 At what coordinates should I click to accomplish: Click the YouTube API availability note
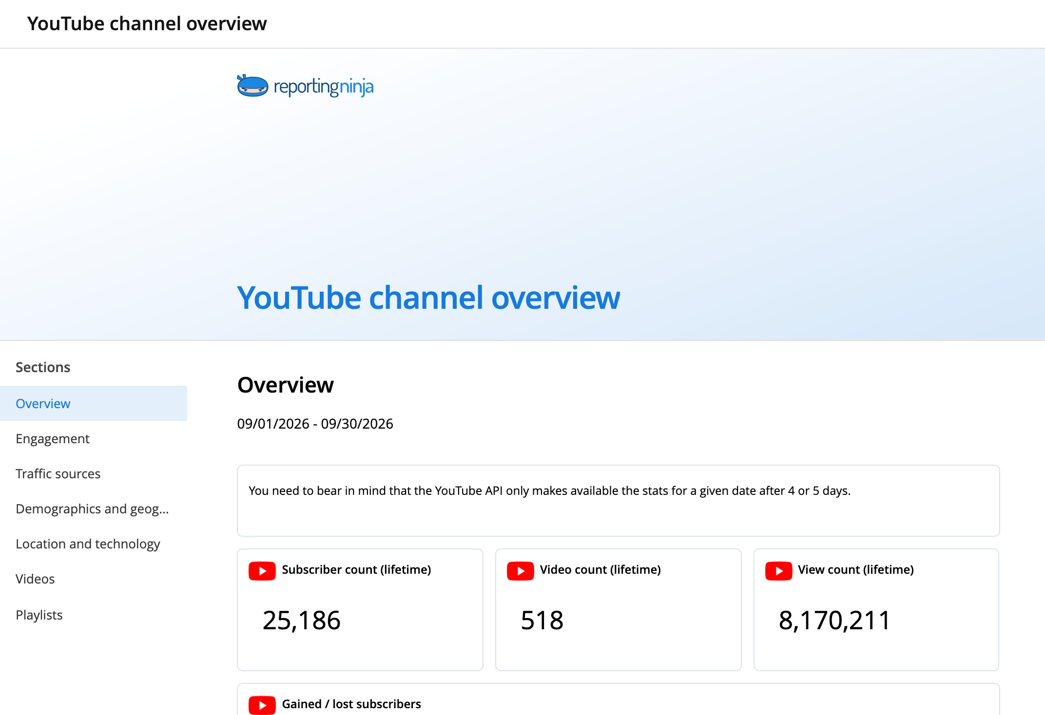coord(549,490)
